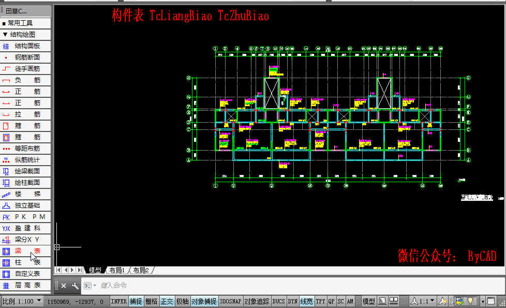Click the quick view layouts icon
The height and width of the screenshot is (308, 506).
[x=382, y=301]
